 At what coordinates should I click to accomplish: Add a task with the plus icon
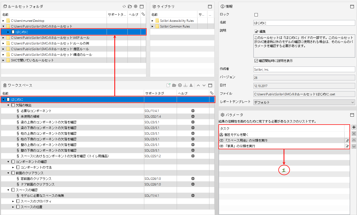(x=354, y=127)
